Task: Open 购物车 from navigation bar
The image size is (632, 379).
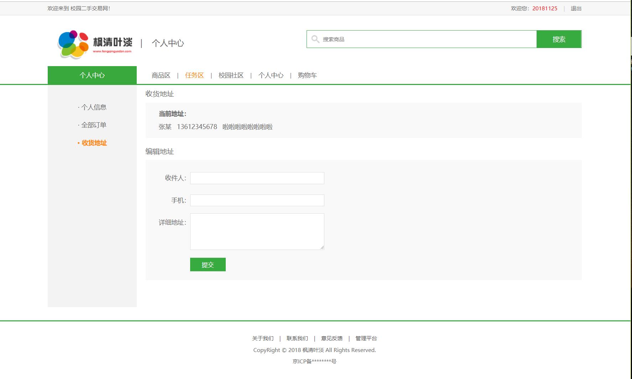Action: tap(307, 75)
